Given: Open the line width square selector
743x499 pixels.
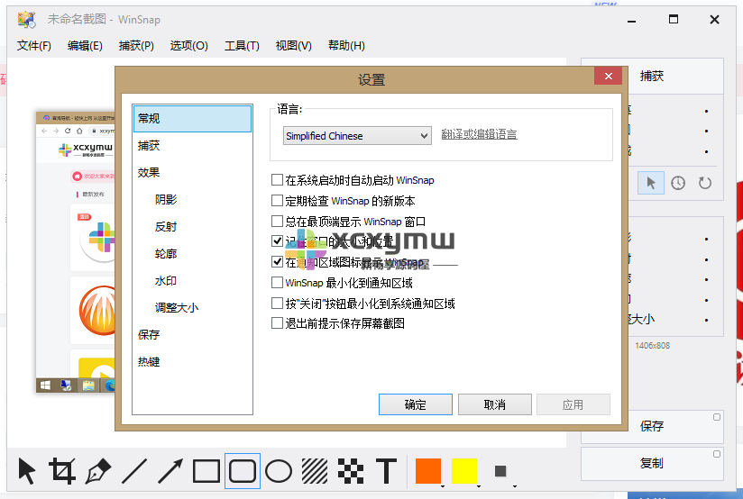Looking at the screenshot, I should point(500,470).
